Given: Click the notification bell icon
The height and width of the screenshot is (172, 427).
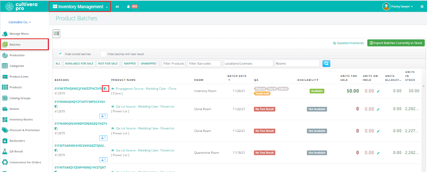Looking at the screenshot, I should [x=128, y=7].
